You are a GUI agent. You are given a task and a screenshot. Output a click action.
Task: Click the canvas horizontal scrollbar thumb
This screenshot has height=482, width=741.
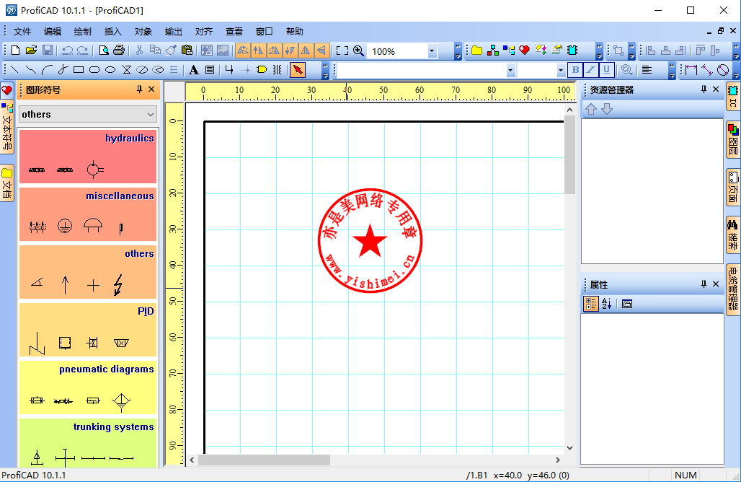(x=264, y=460)
